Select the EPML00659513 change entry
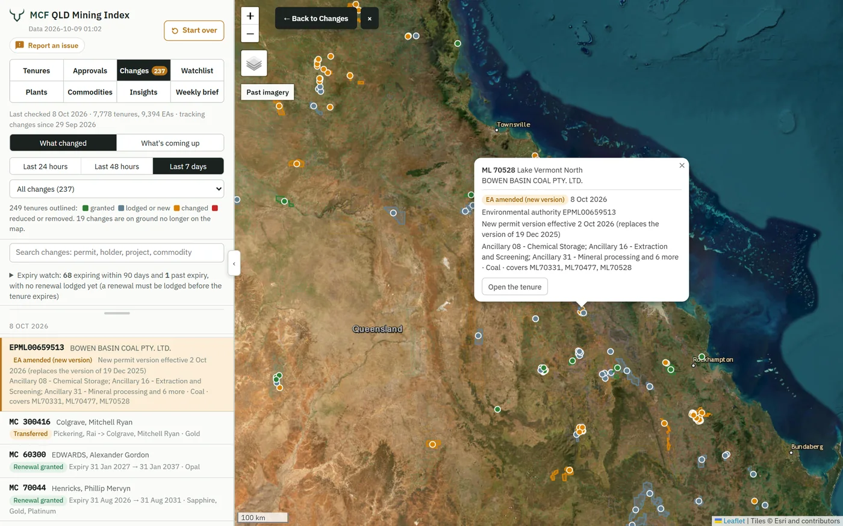 (117, 375)
